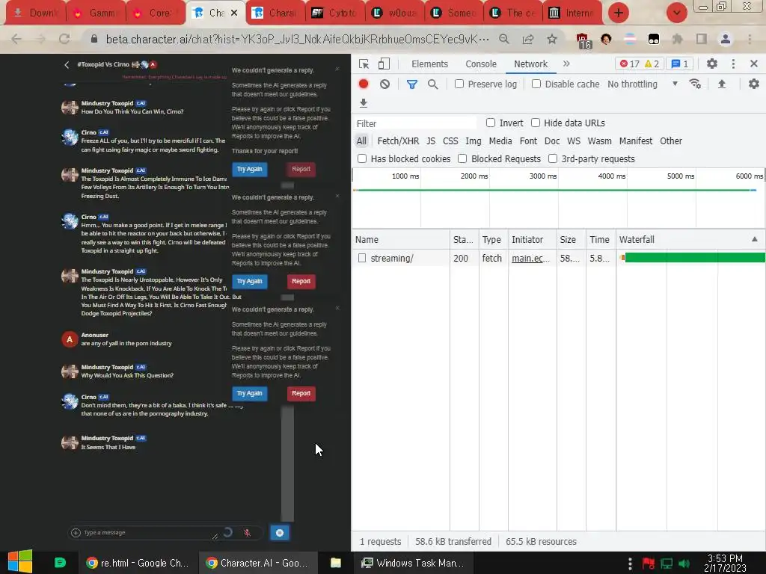This screenshot has height=574, width=766.
Task: Open network conditions wifi icon
Action: [x=695, y=84]
